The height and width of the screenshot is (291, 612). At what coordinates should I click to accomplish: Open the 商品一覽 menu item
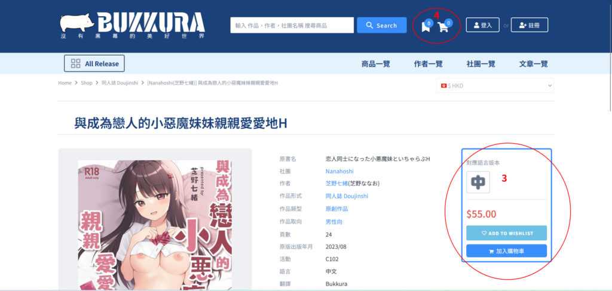(x=376, y=64)
